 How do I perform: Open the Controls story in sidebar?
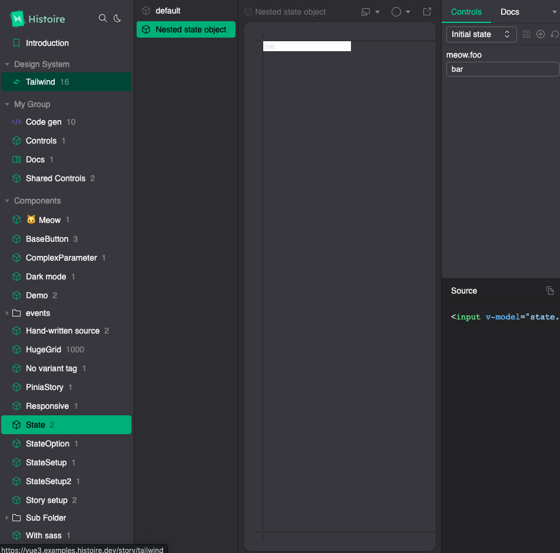click(66, 141)
